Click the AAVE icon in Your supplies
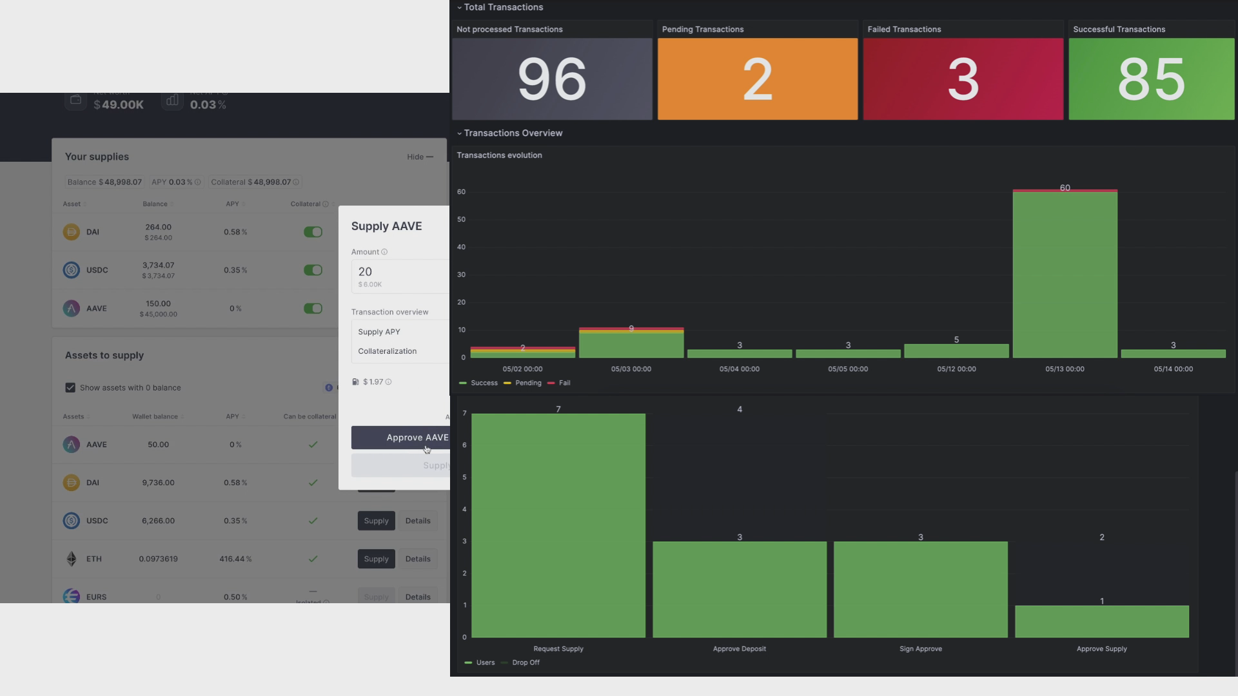1238x696 pixels. pyautogui.click(x=71, y=308)
